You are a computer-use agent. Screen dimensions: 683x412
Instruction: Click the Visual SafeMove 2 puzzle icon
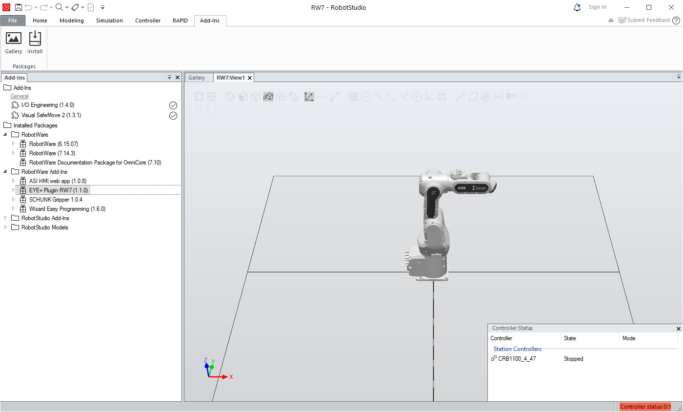coord(15,115)
